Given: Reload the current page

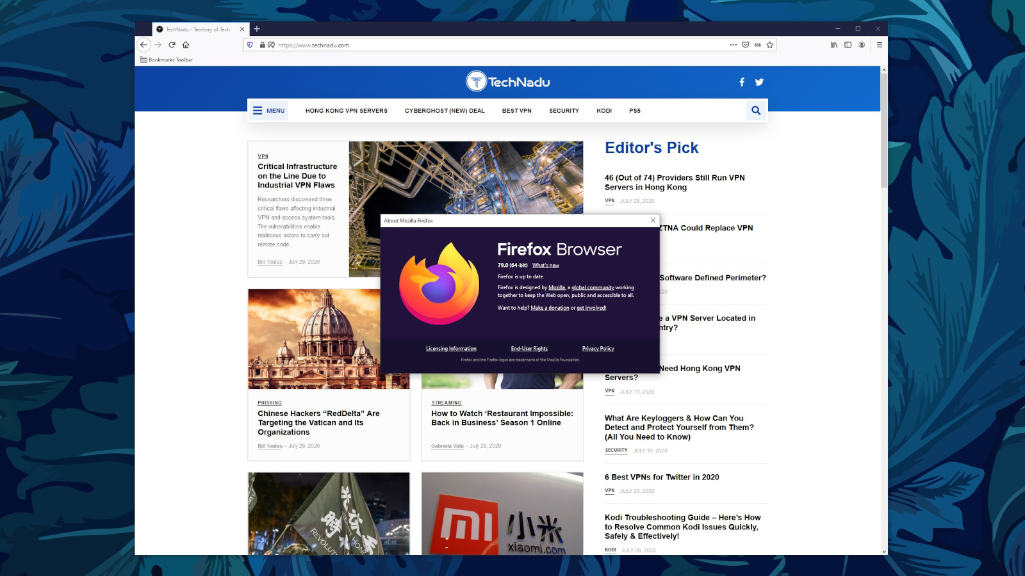Looking at the screenshot, I should pos(172,45).
